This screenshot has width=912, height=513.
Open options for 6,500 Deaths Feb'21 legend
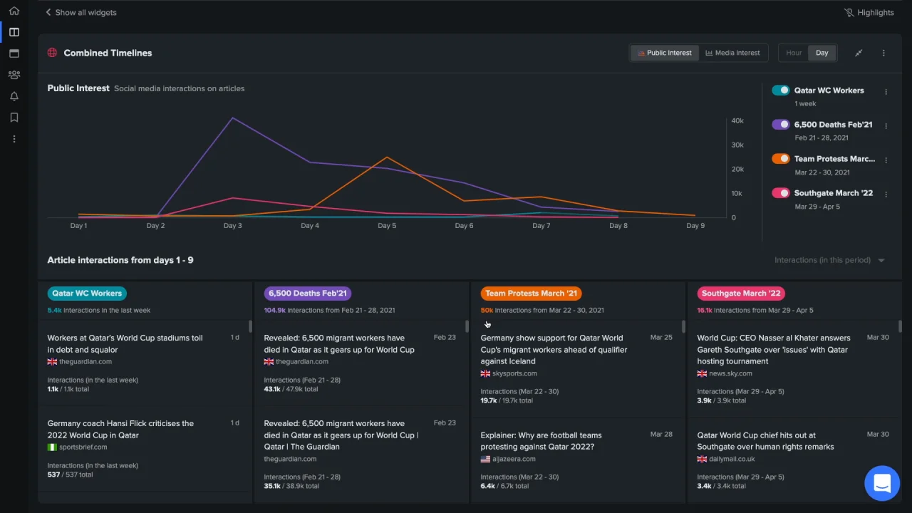point(886,126)
